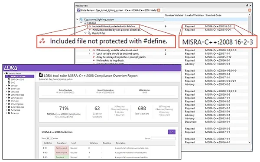Screen dimensions: 260x162
Task: Click the orange close icon at the right end of the Results View tab bar
Action: click(x=250, y=10)
